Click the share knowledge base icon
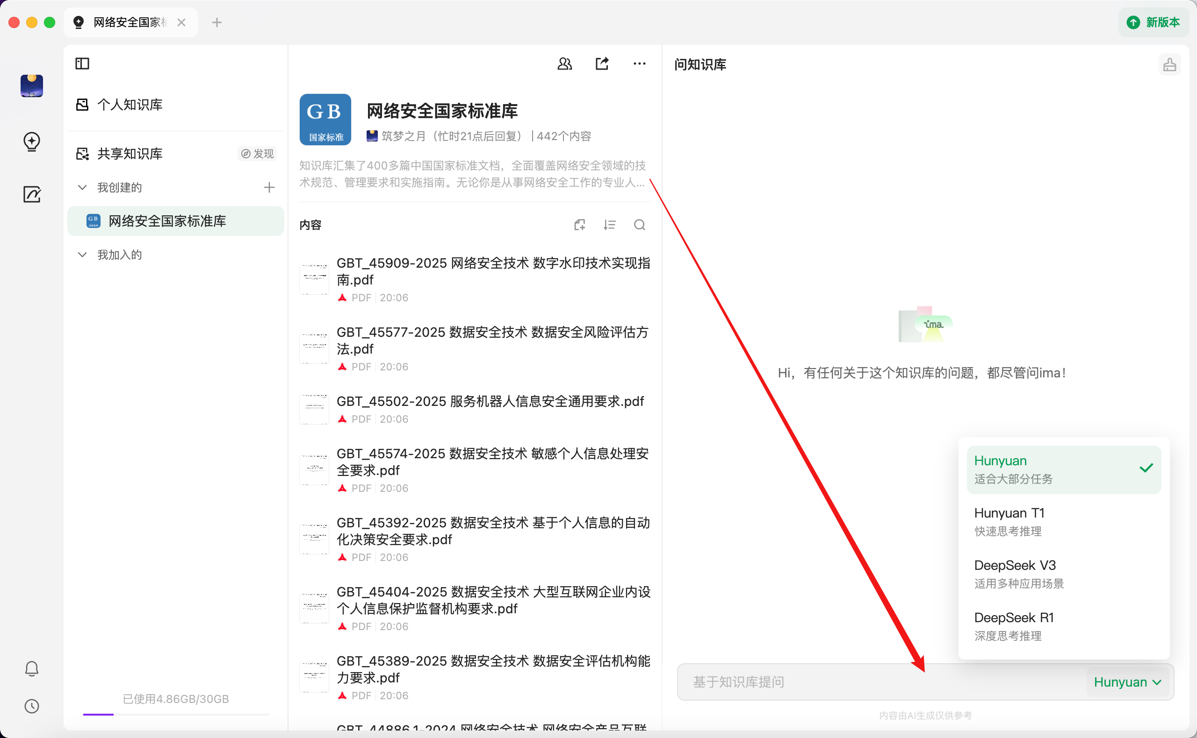Image resolution: width=1197 pixels, height=738 pixels. pyautogui.click(x=602, y=64)
